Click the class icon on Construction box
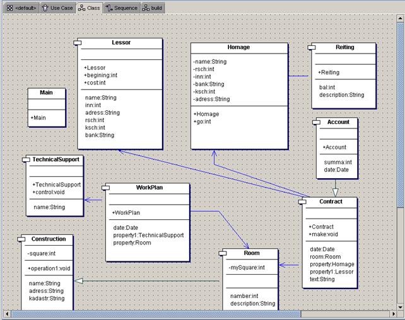The height and width of the screenshot is (320, 405). pyautogui.click(x=21, y=239)
